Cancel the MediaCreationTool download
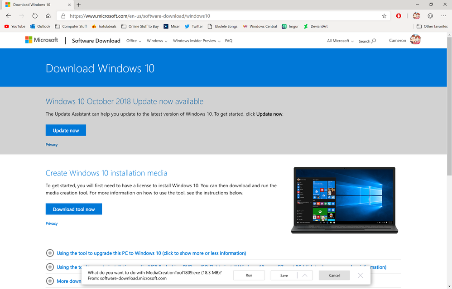Viewport: 452px width, 289px height. 334,275
